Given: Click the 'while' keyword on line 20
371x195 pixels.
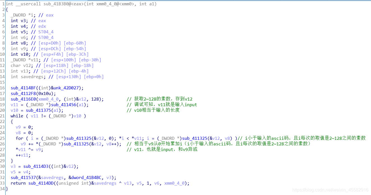Looking at the screenshot, I should tap(17, 116).
